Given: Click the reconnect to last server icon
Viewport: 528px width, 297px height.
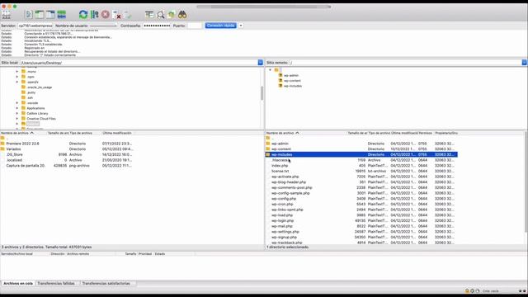Looking at the screenshot, I should [128, 15].
